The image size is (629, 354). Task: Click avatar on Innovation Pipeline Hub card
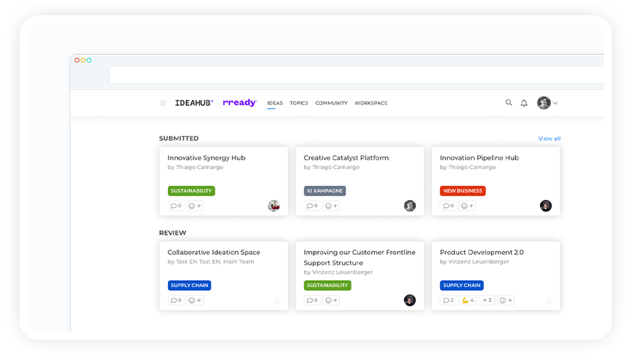point(545,206)
